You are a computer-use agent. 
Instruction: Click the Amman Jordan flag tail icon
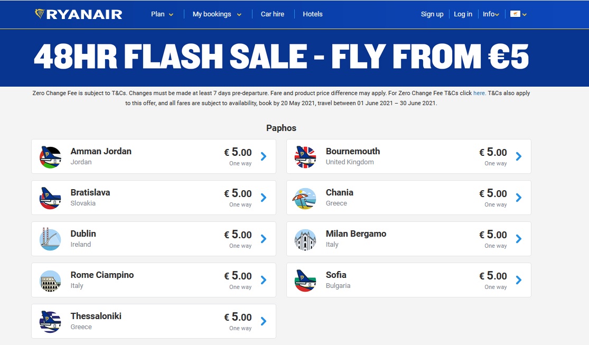point(50,157)
